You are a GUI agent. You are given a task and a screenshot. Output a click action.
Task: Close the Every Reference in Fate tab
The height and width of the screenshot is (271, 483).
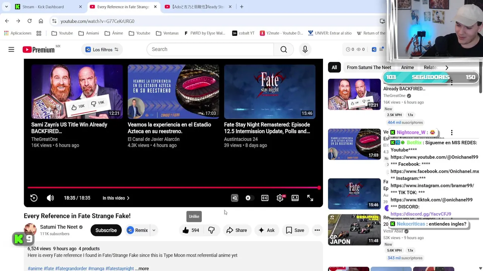155,7
